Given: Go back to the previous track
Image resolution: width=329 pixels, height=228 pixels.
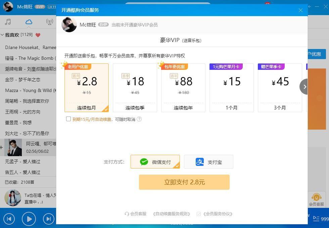Looking at the screenshot, I should point(9,219).
